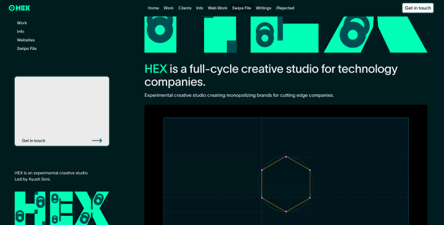Select Info in the top navigation bar

(200, 8)
